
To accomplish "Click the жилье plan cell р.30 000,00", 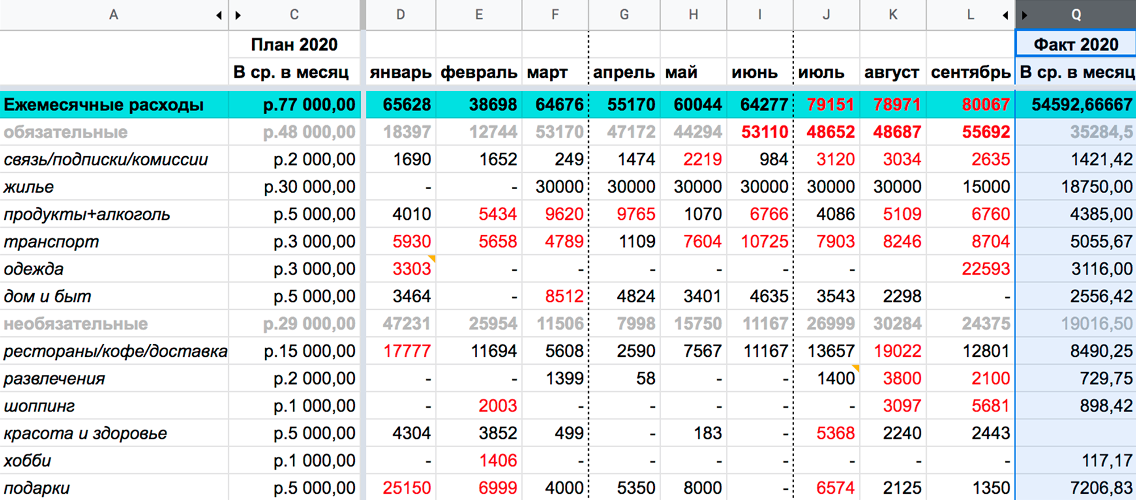I will 294,186.
